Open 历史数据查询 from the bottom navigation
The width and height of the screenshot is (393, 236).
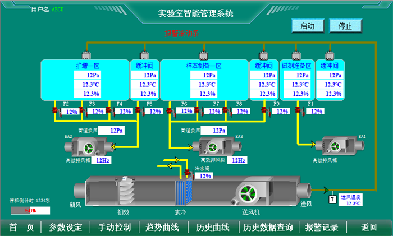point(268,228)
